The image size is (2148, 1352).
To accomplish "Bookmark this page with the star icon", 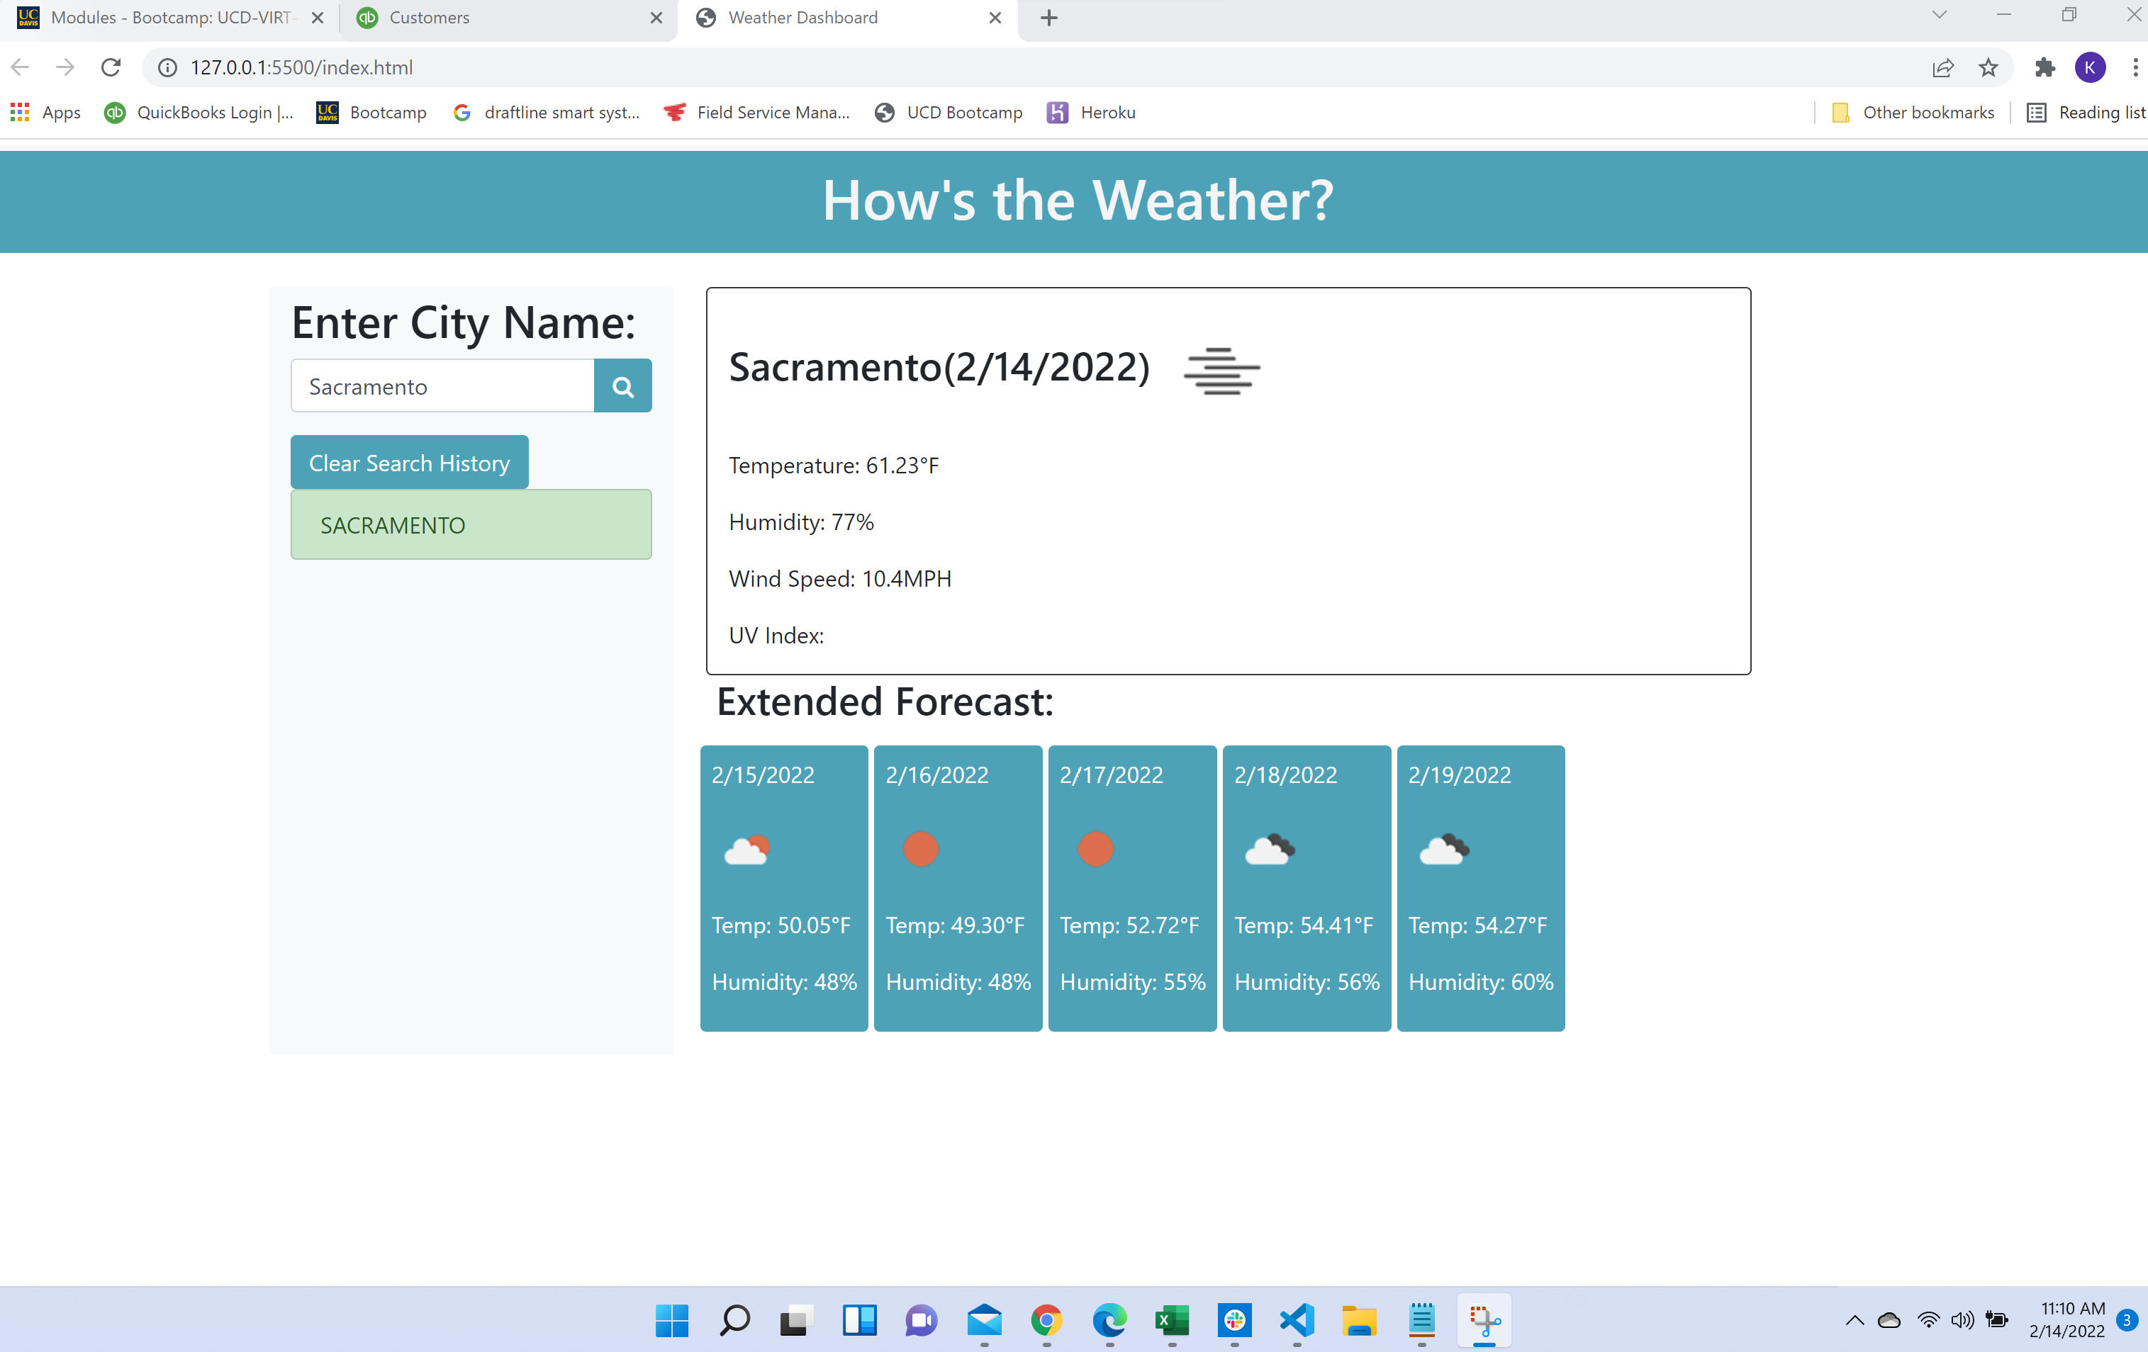I will 1988,67.
